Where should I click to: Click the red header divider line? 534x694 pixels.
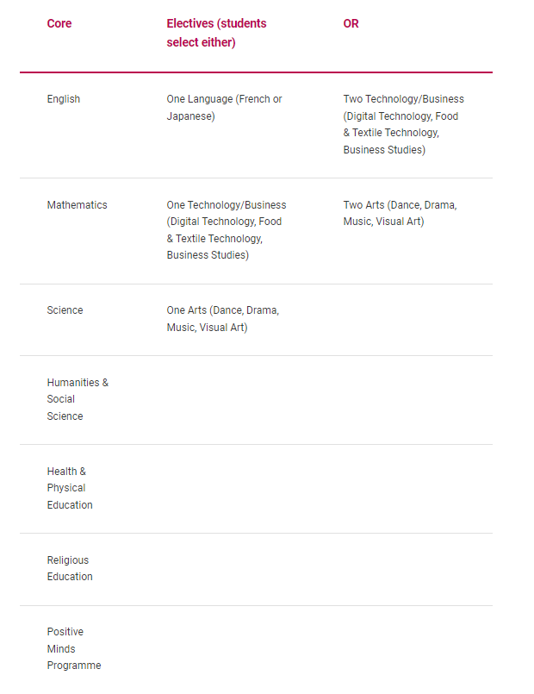[256, 72]
